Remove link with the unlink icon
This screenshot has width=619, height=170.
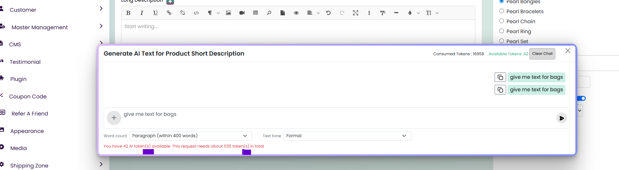(x=183, y=13)
